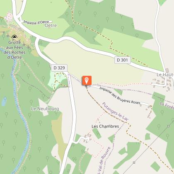Click the tree symbol in green park area near D 329
The width and height of the screenshot is (174, 174).
coord(60,75)
